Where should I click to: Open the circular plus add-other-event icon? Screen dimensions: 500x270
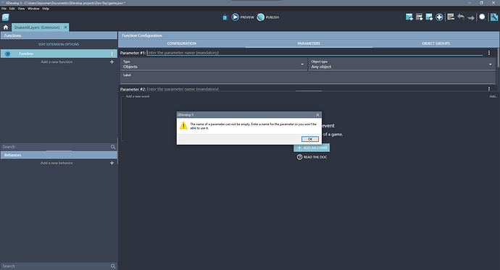point(439,17)
